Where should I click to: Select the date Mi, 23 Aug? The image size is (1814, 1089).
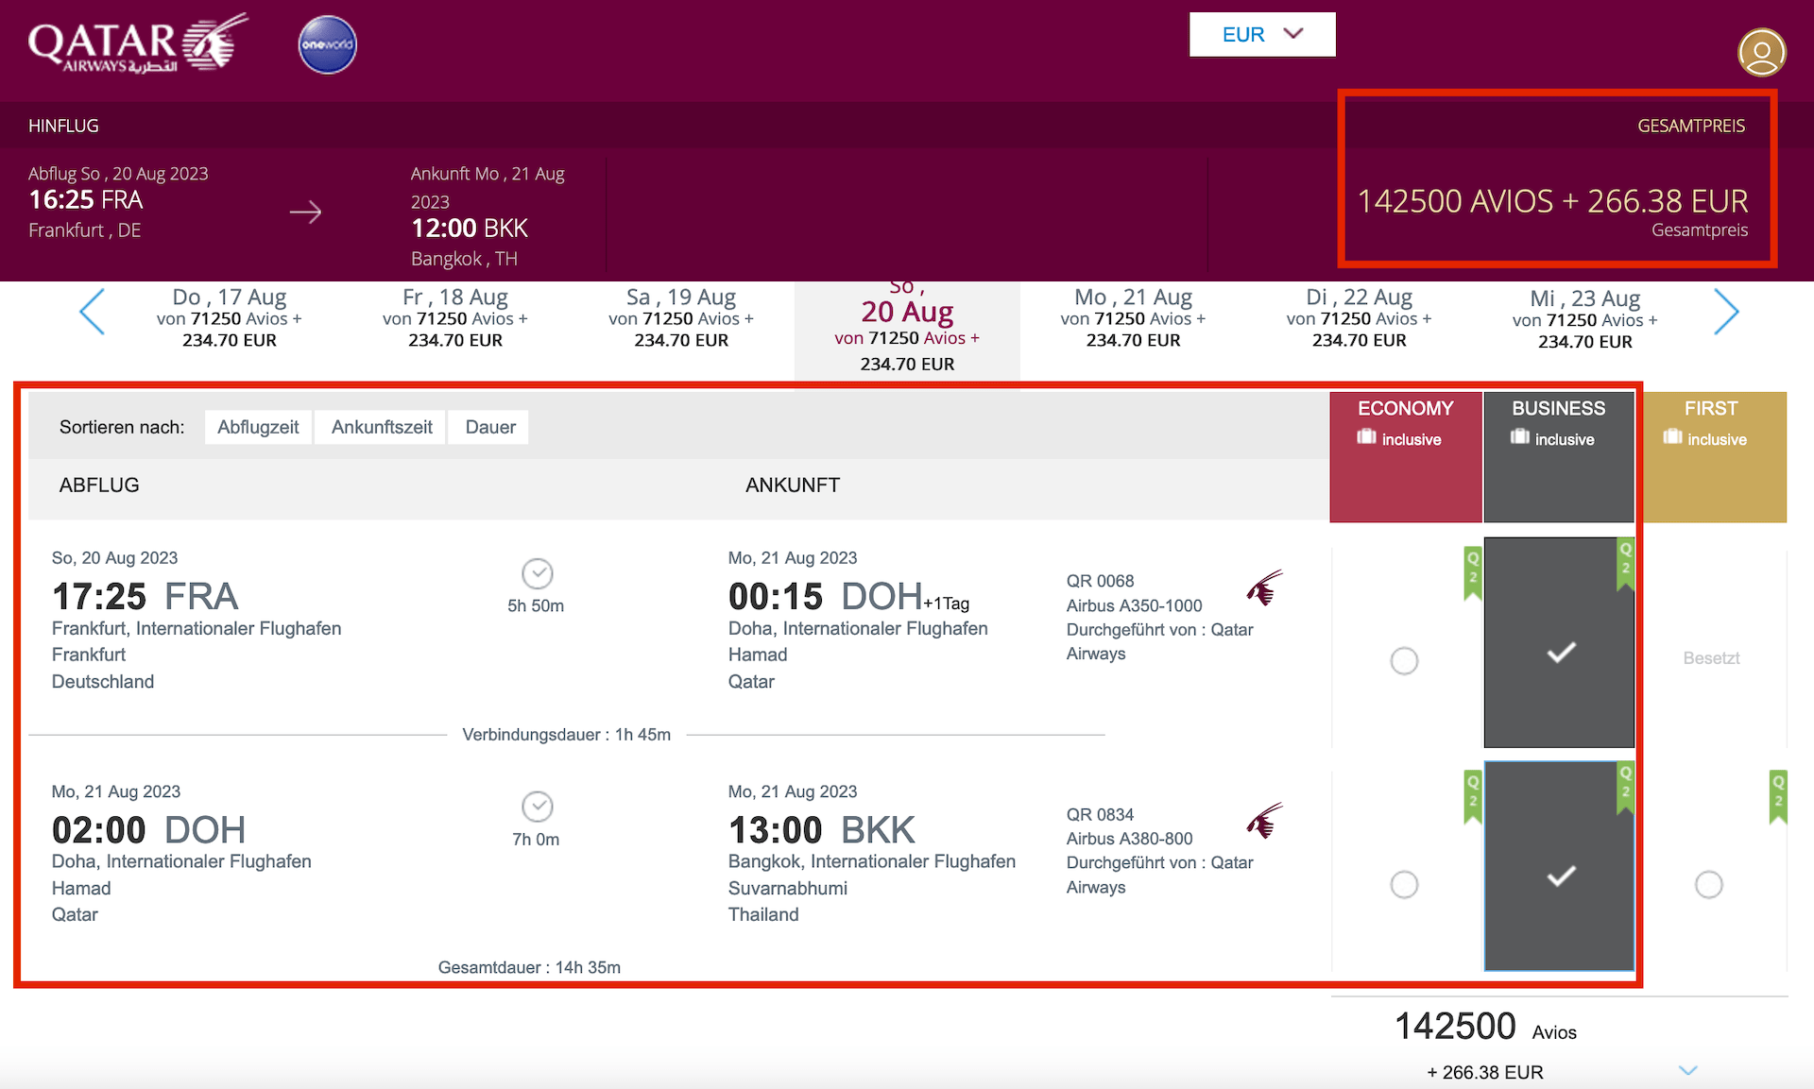[x=1586, y=318]
